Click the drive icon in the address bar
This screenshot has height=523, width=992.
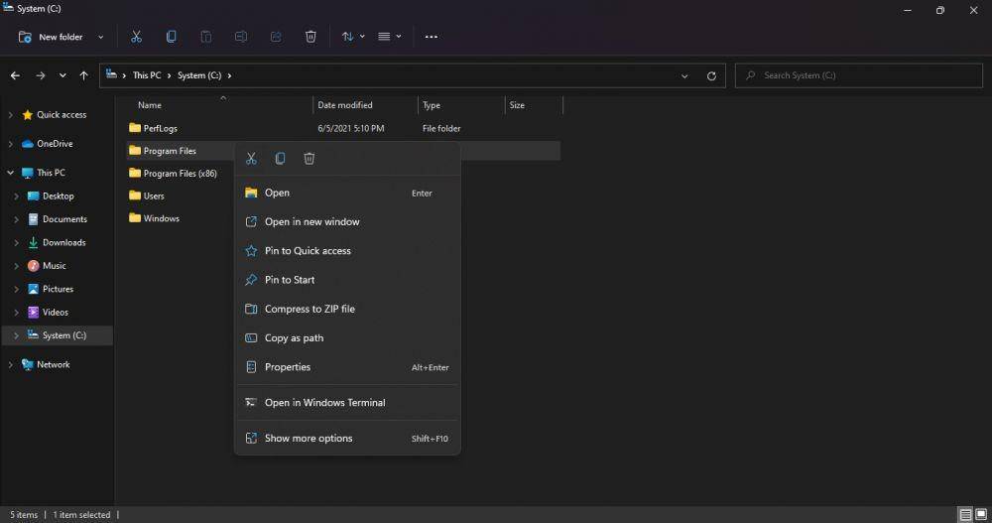111,74
